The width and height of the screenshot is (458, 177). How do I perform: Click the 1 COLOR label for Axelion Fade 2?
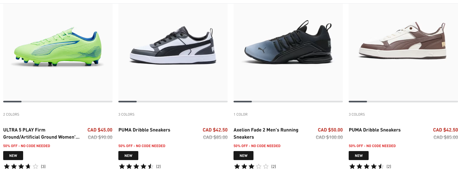coord(240,114)
